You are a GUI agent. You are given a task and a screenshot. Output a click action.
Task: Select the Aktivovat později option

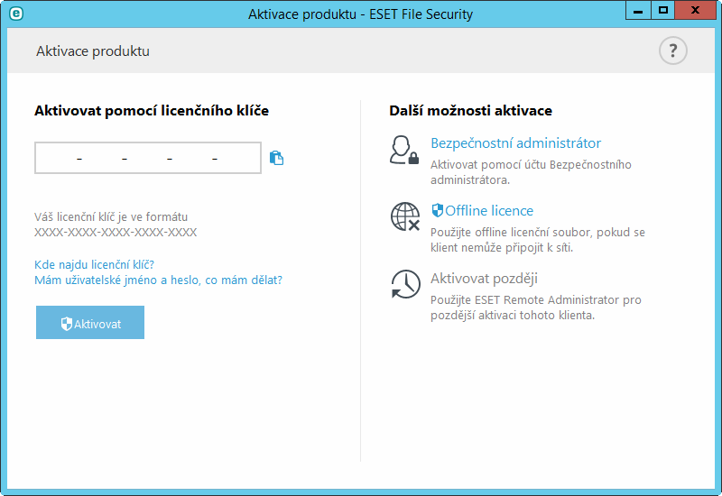tap(484, 279)
